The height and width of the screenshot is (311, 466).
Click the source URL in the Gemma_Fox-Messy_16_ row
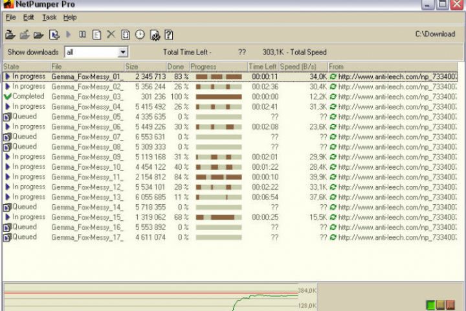397,227
